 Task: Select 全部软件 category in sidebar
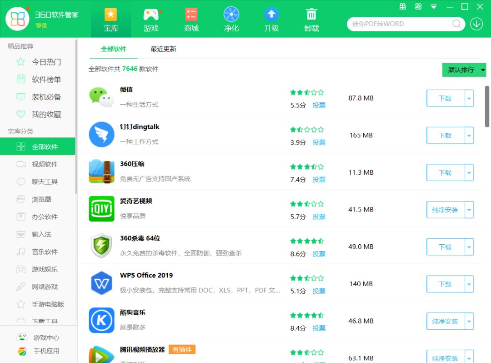(38, 146)
